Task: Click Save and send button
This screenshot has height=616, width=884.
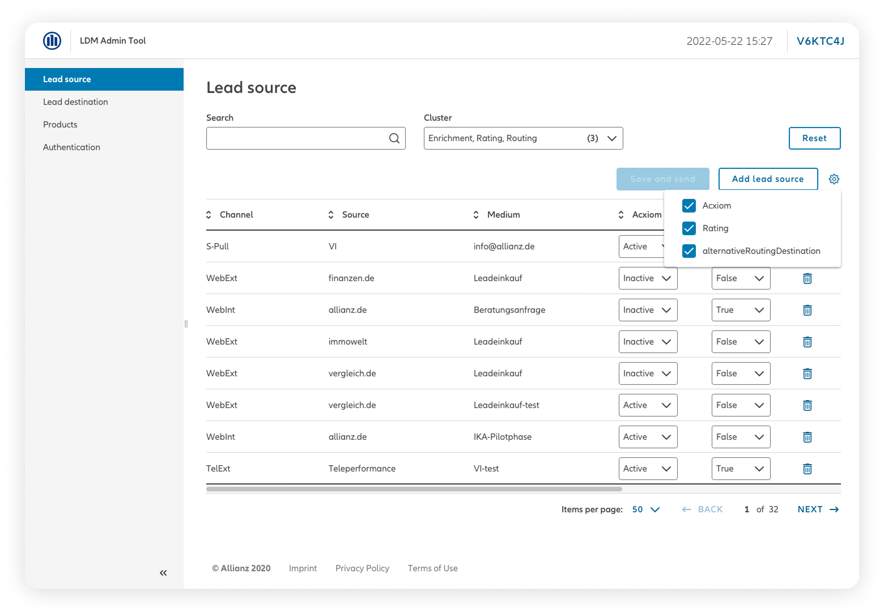Action: (663, 179)
